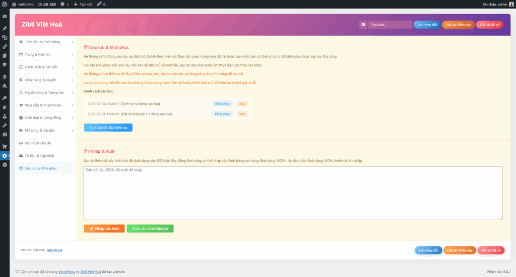Viewport: 516px width, 277px height.
Task: Restore the 11:49:17 Định kỳ backup
Action: click(x=222, y=104)
